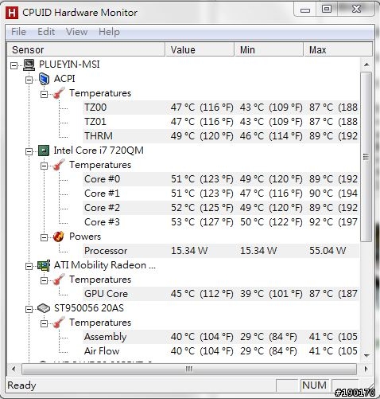This screenshot has width=380, height=399.
Task: Select the PLUEYIN-MSI tree label
Action: [69, 65]
